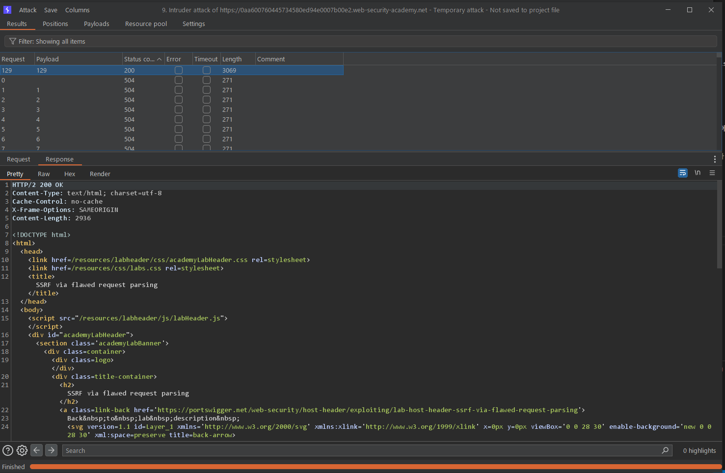Switch to the Hex view tab
The height and width of the screenshot is (473, 725).
click(x=70, y=174)
